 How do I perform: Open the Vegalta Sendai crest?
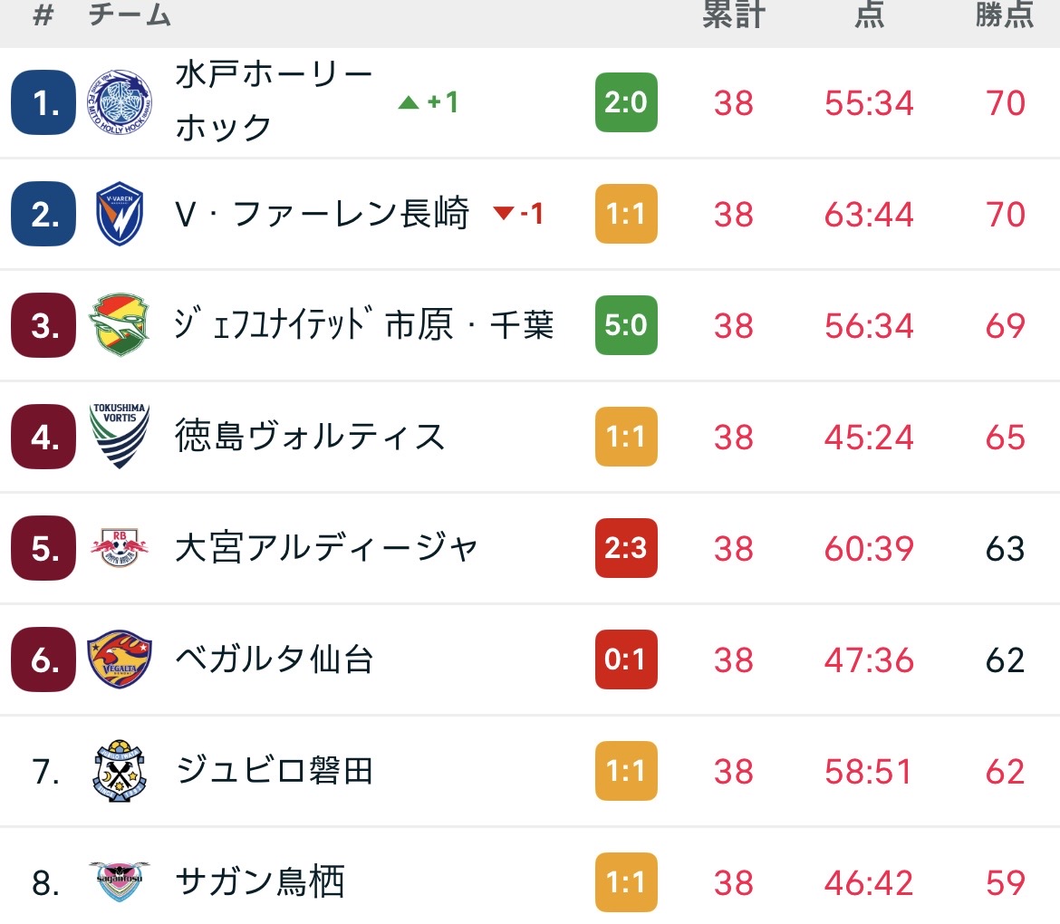[x=120, y=659]
